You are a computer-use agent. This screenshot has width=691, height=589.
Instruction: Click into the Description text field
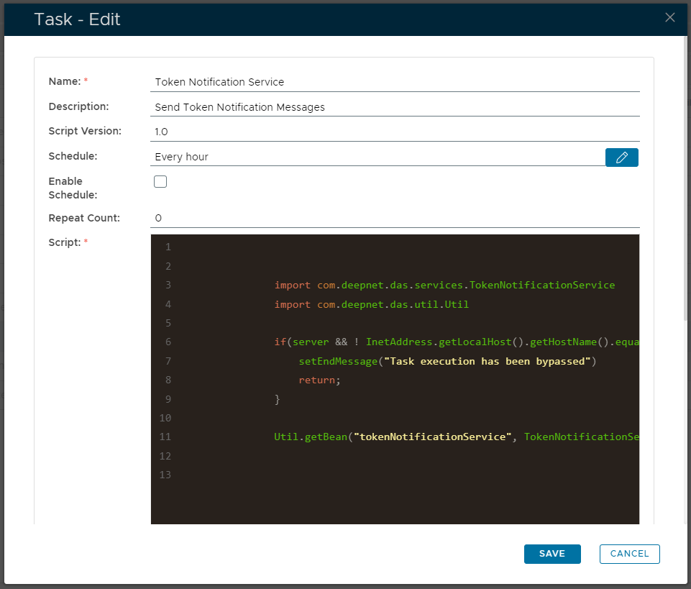click(x=395, y=107)
